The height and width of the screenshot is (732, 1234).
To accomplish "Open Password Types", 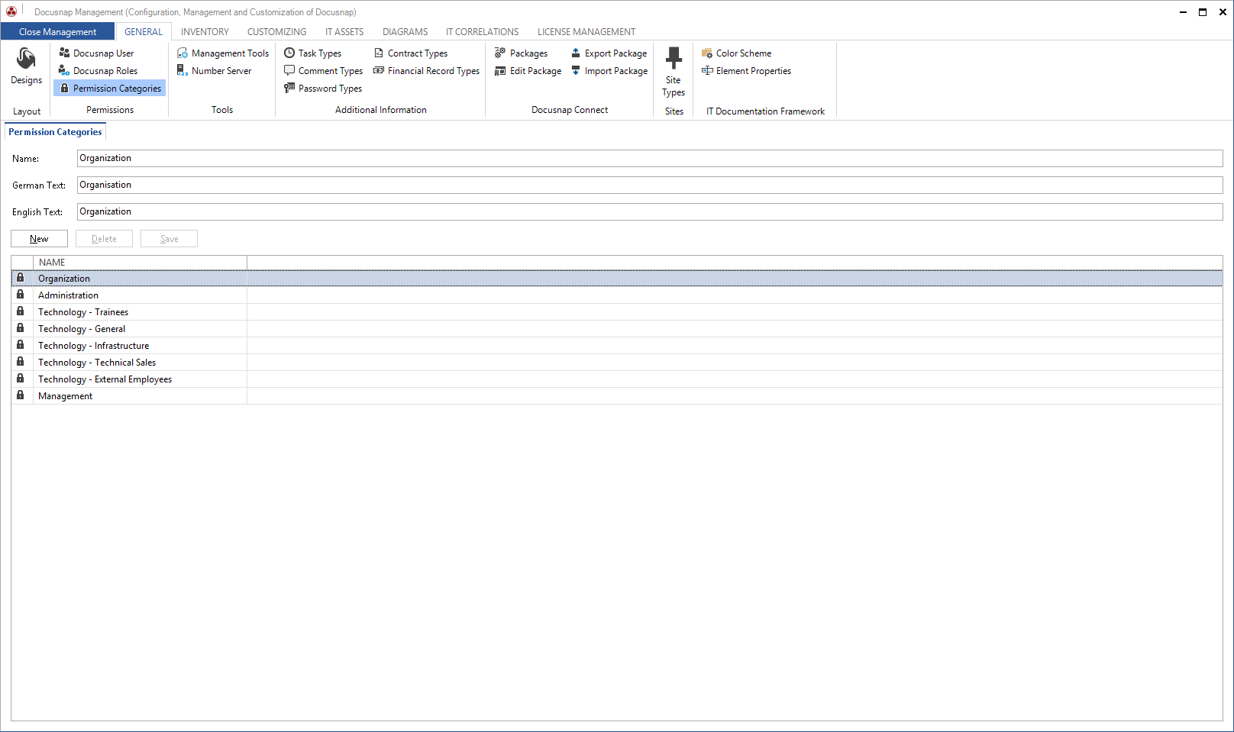I will pos(323,89).
